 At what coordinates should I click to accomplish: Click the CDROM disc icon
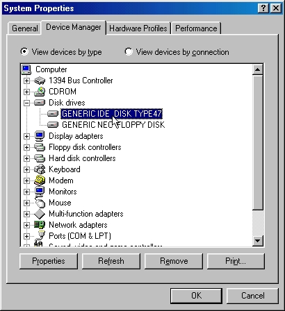[40, 92]
